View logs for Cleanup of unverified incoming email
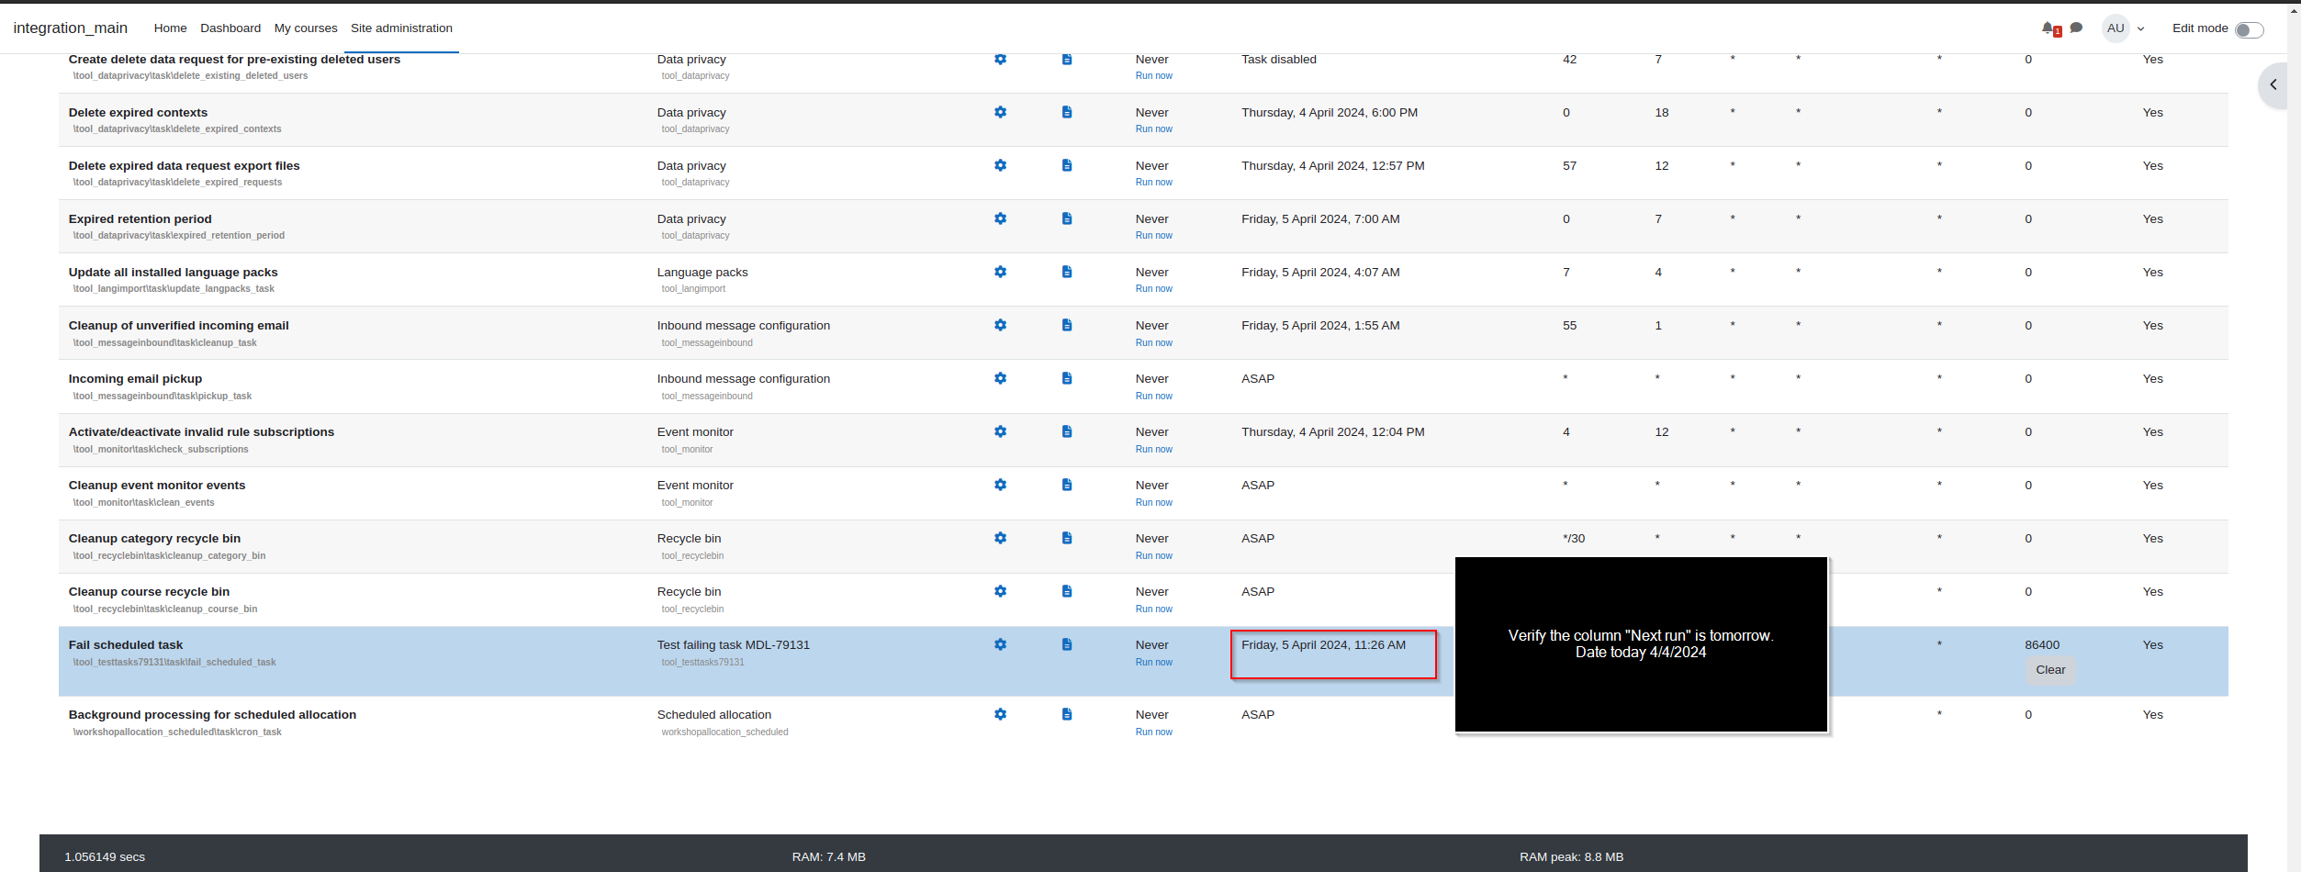This screenshot has width=2301, height=872. 1067,325
